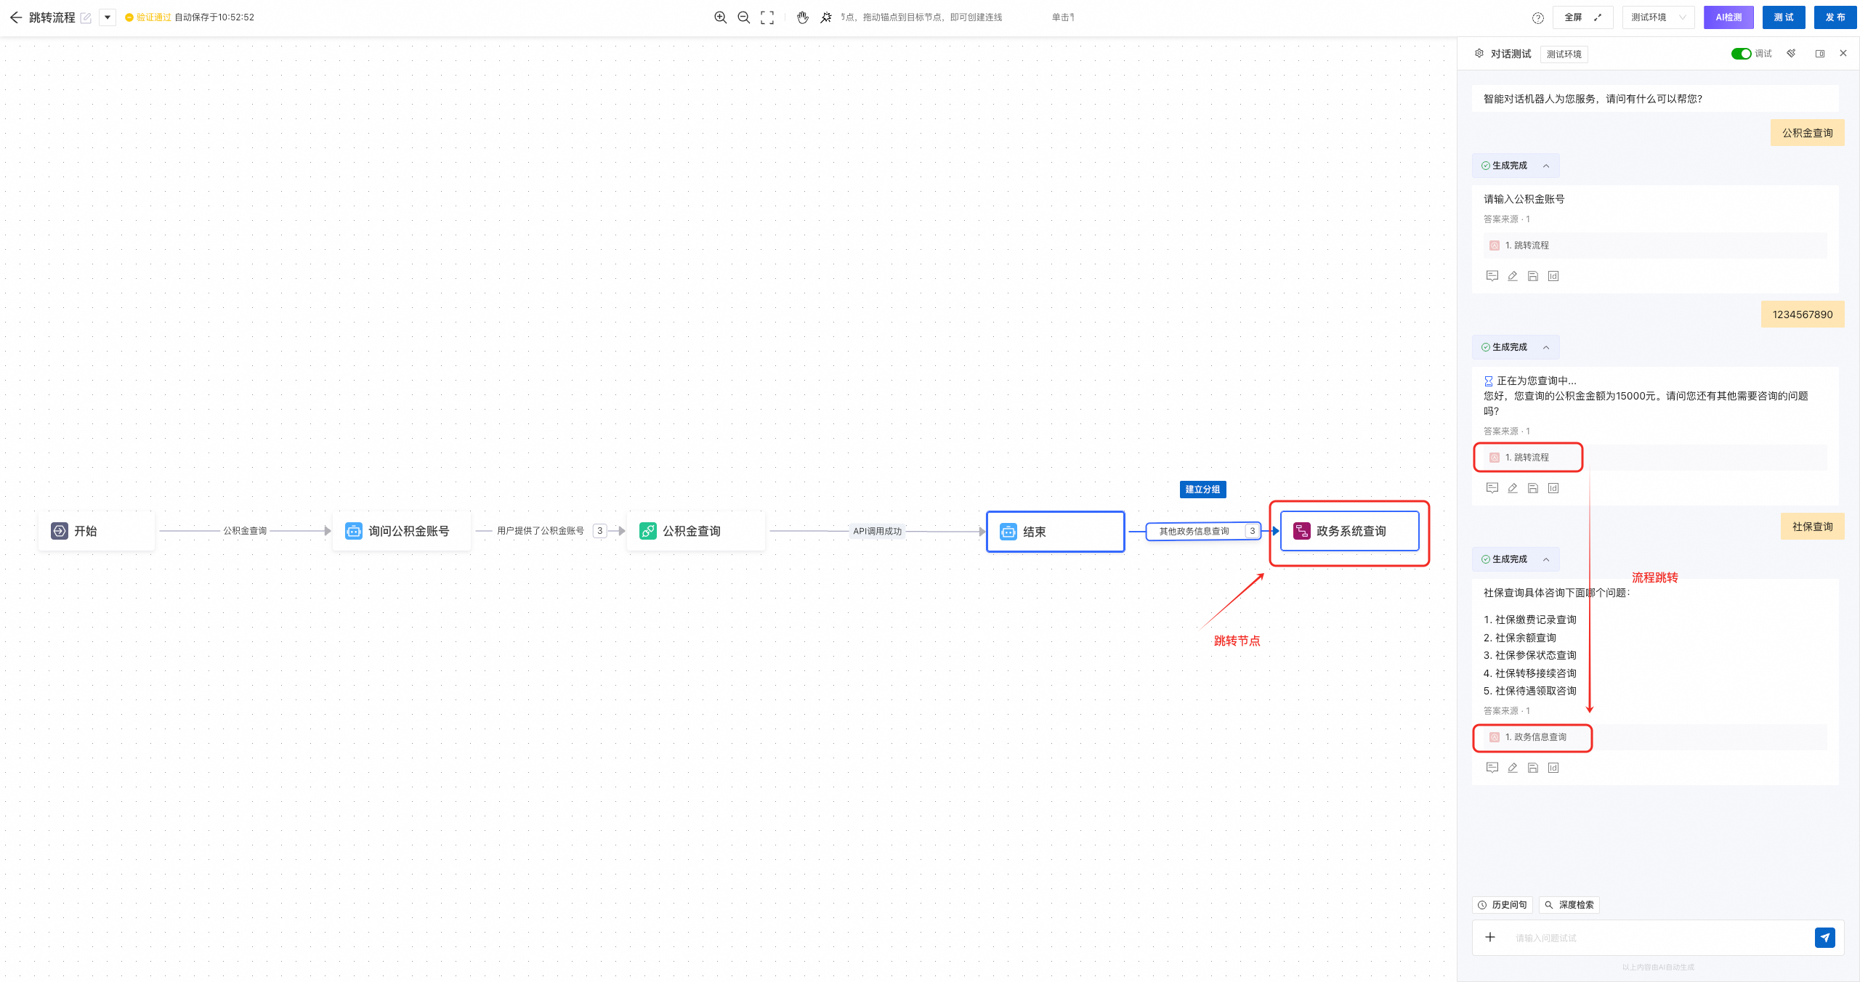Image resolution: width=1860 pixels, height=982 pixels.
Task: Select the 结束 end node
Action: click(x=1056, y=532)
